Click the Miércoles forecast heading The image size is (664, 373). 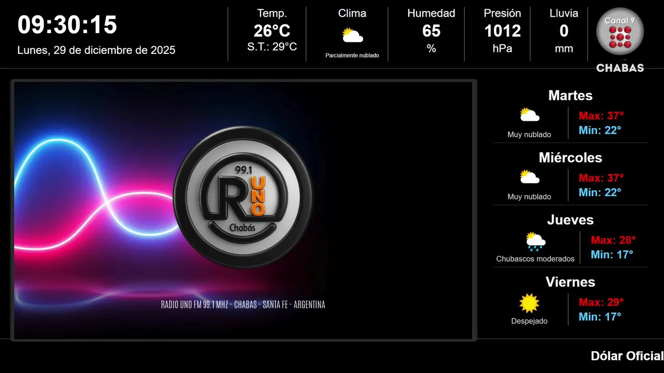click(570, 157)
